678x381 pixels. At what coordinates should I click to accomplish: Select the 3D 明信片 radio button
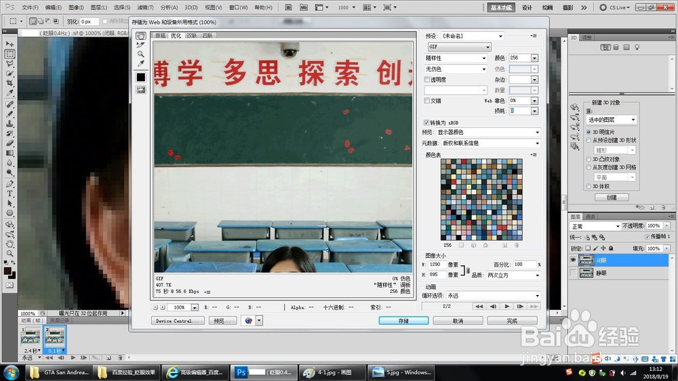[x=589, y=132]
